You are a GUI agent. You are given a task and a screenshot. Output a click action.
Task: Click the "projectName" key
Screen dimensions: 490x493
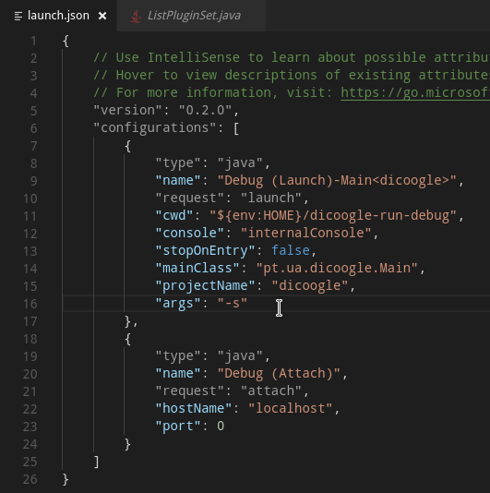click(x=205, y=286)
